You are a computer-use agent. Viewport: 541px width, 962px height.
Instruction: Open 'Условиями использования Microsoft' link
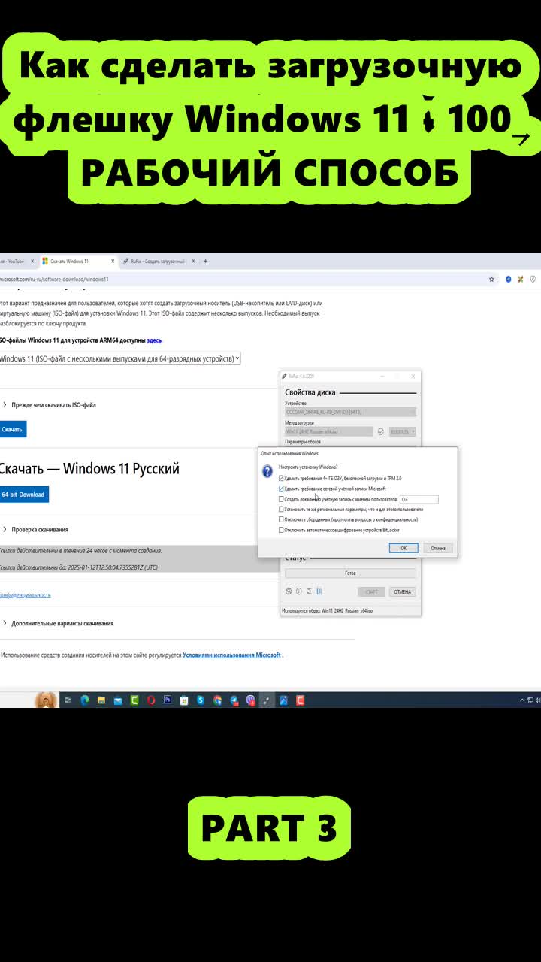click(x=231, y=655)
